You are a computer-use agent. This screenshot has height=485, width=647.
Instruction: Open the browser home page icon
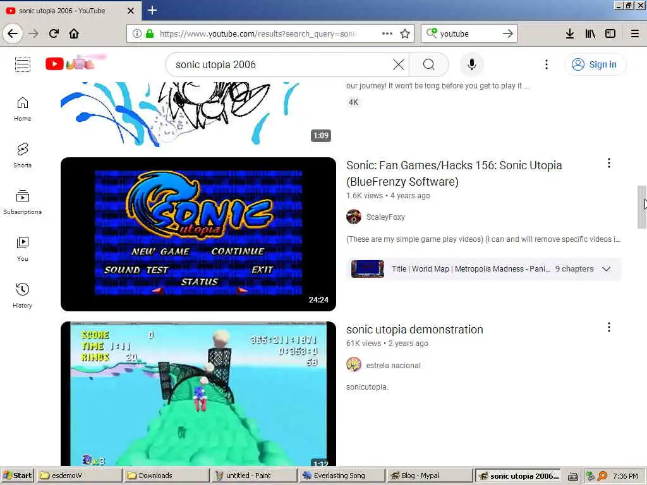[74, 33]
